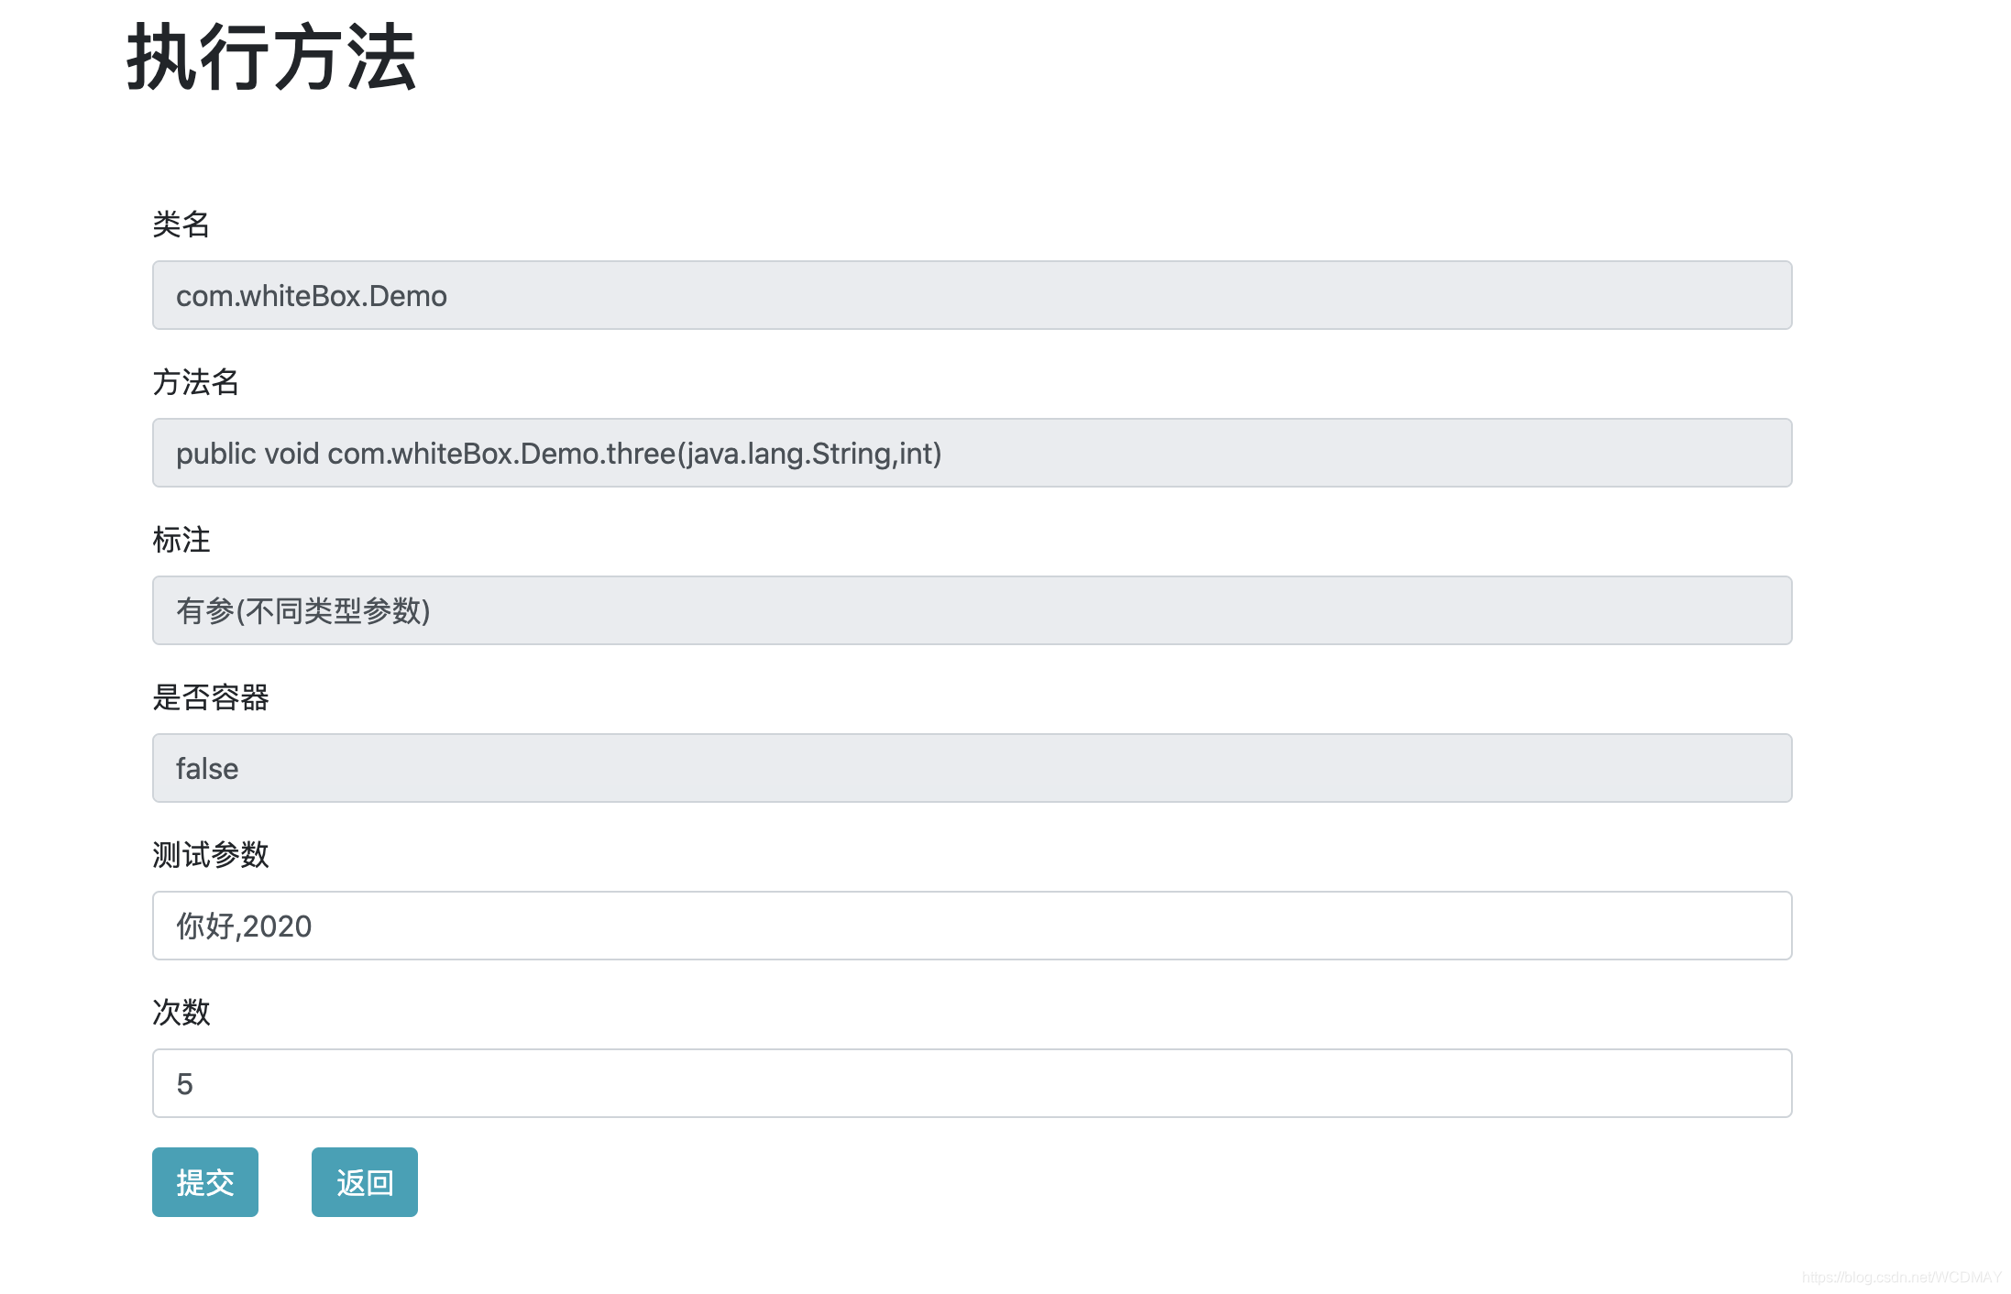Screen dimensions: 2011x1294
Task: Click the 方法名 label
Action: tap(195, 381)
